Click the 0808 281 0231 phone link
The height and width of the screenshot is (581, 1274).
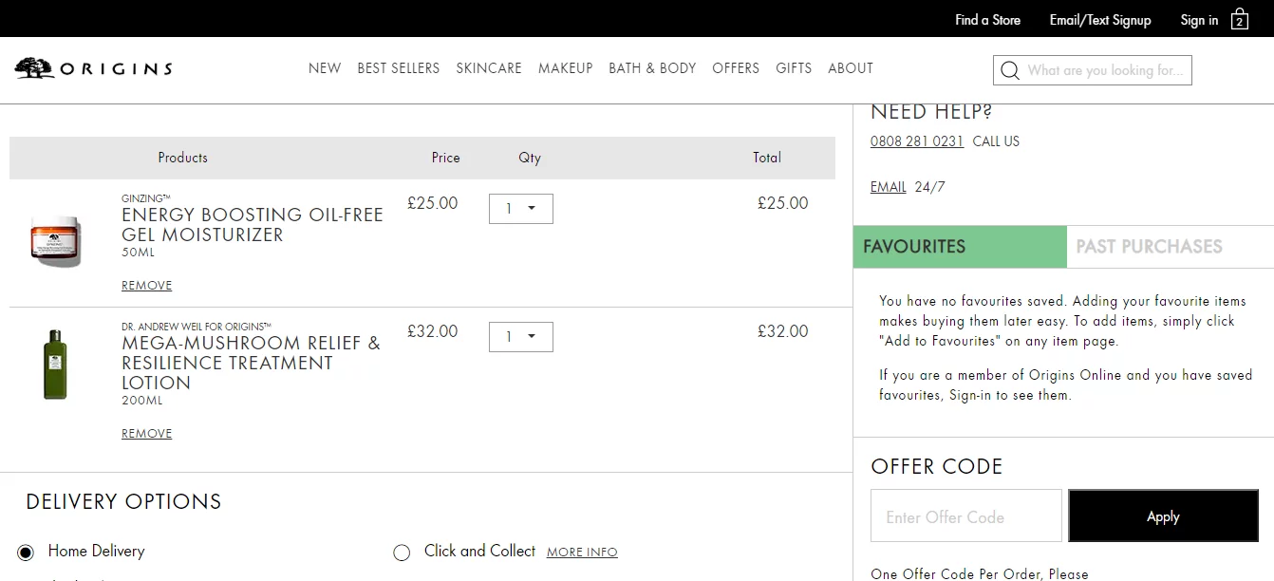[x=917, y=141]
